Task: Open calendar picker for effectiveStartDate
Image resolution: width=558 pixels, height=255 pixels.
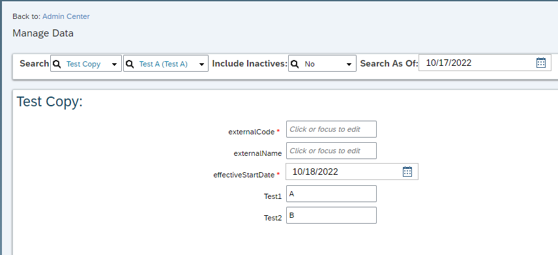Action: tap(407, 172)
